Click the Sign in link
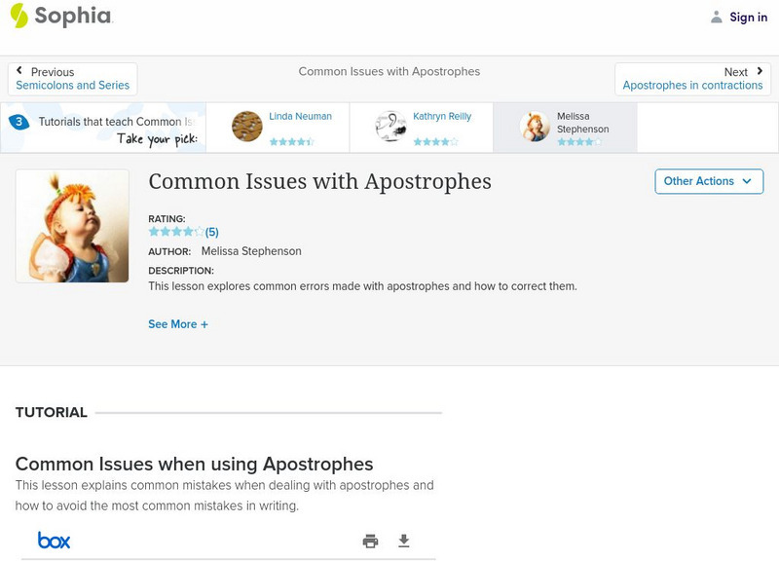The image size is (779, 561). coord(748,17)
